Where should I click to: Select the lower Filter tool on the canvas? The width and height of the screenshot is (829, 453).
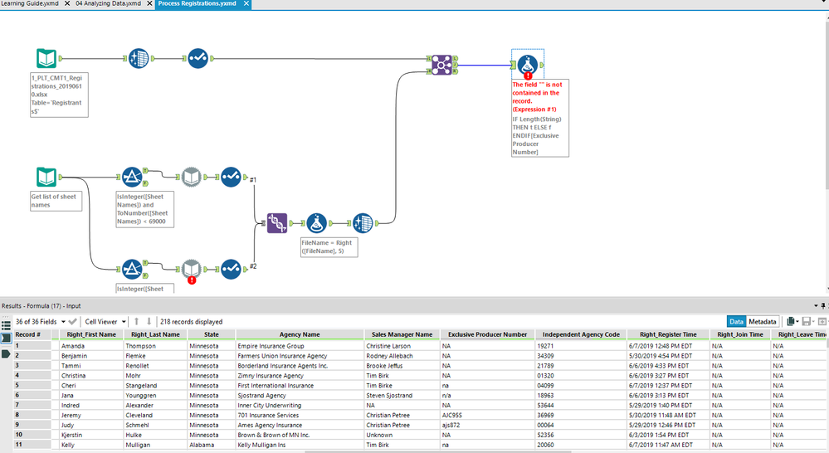[132, 269]
